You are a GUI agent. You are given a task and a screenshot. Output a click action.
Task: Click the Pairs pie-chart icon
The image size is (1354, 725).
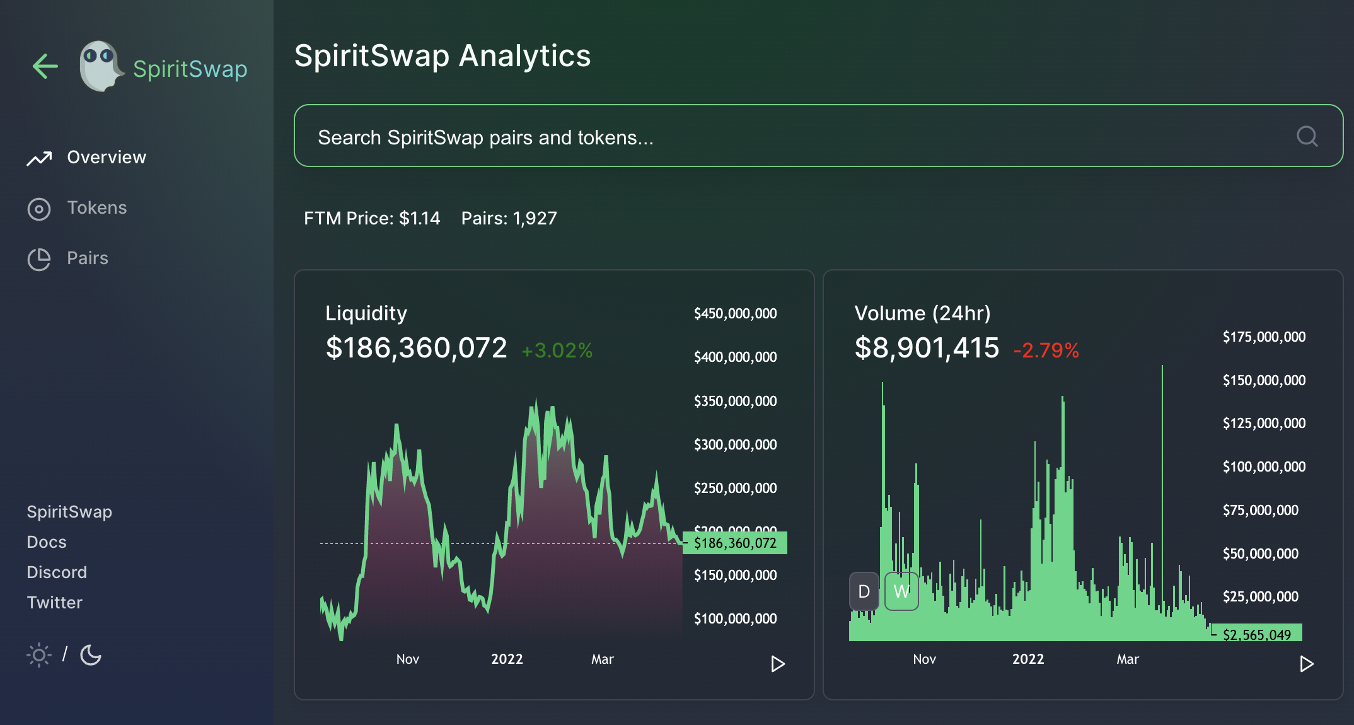click(x=39, y=259)
